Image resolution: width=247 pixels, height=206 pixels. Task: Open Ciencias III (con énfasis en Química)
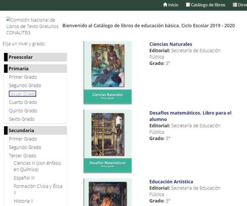(x=37, y=166)
